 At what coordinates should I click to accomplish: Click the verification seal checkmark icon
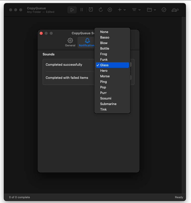[164, 10]
